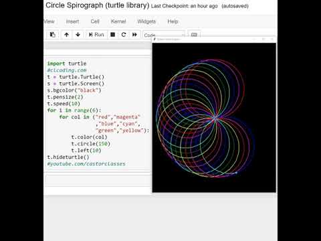
Task: Click 'Last Checkpoint: an hour ago' text
Action: pyautogui.click(x=185, y=6)
